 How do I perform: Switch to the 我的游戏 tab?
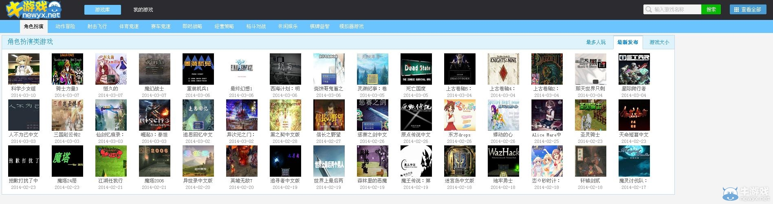coord(143,9)
